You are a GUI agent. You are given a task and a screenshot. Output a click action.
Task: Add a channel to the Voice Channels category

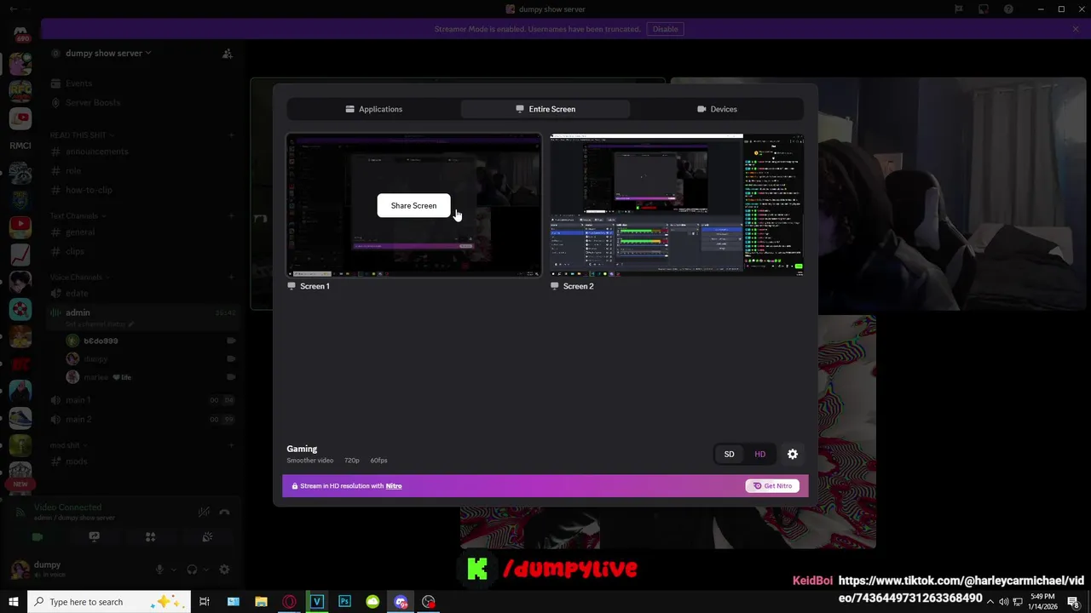231,278
